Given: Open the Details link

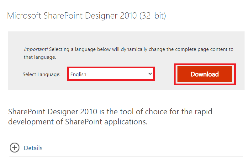Looking at the screenshot, I should 33,148.
